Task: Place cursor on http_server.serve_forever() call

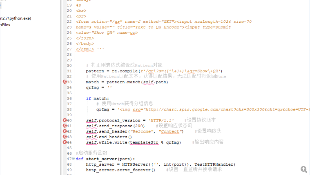Action: [120, 170]
